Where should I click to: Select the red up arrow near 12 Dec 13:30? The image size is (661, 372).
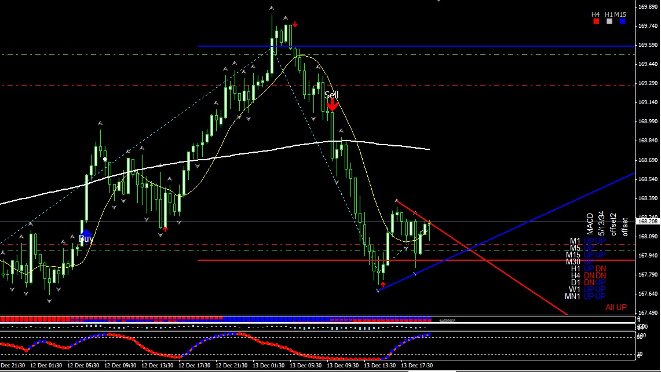165,229
